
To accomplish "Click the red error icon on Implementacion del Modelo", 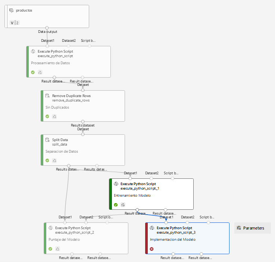I will (x=152, y=249).
